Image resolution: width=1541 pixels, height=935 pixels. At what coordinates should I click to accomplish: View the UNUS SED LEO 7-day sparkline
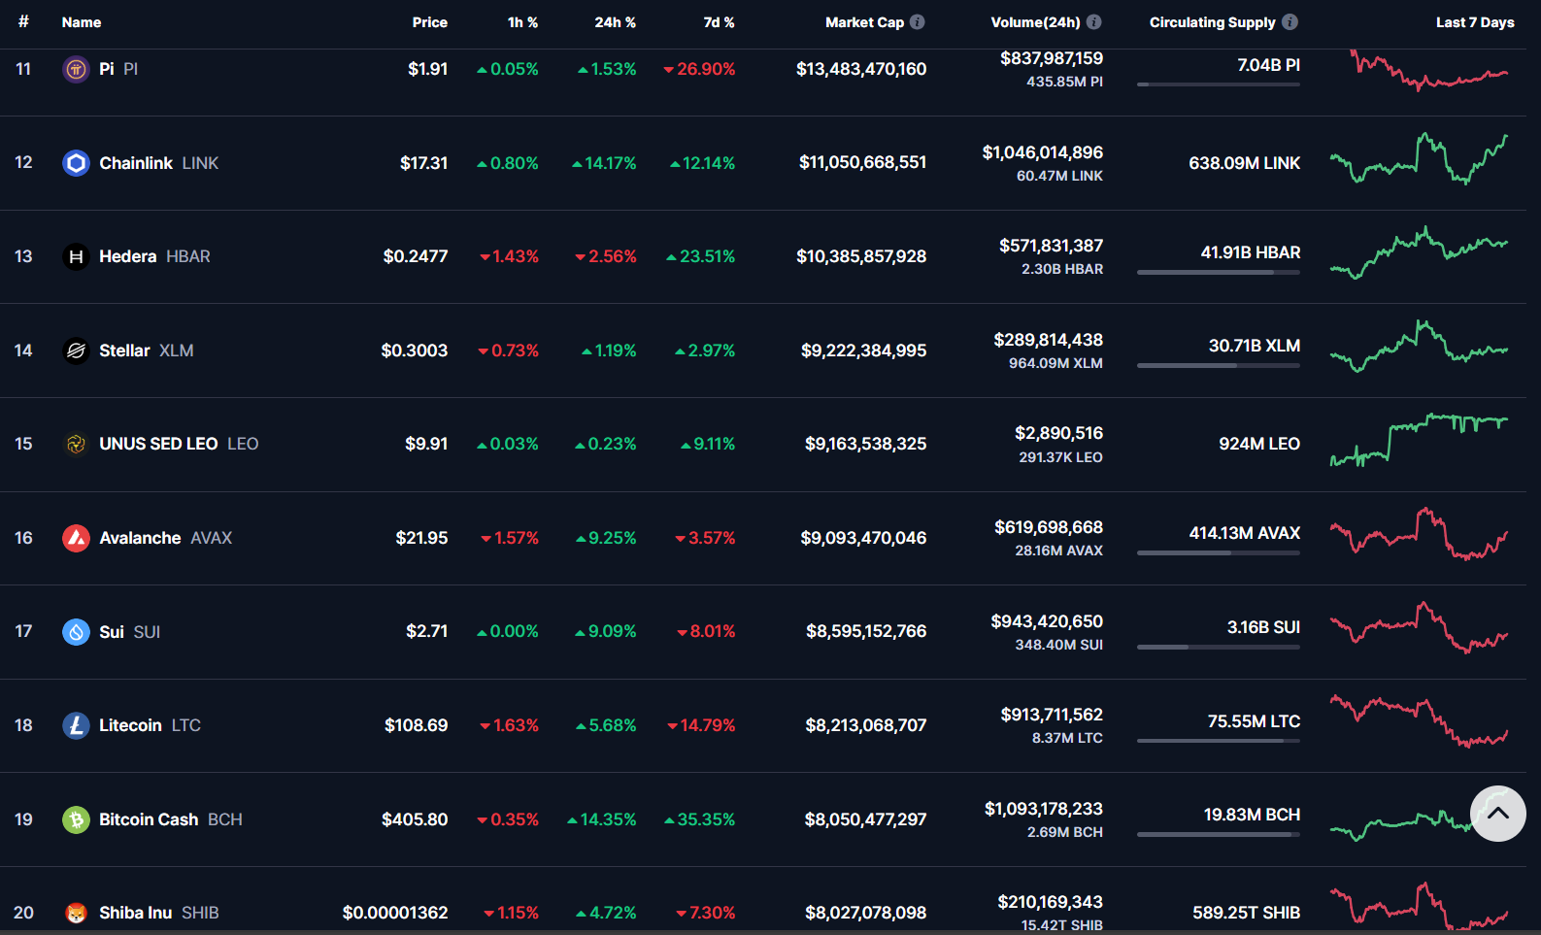1419,440
